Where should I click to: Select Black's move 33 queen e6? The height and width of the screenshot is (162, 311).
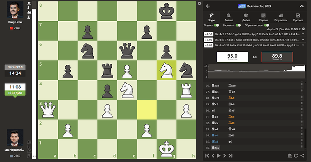tap(232, 129)
